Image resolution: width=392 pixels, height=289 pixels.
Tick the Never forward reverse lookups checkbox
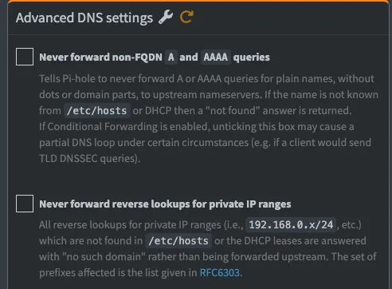point(25,204)
